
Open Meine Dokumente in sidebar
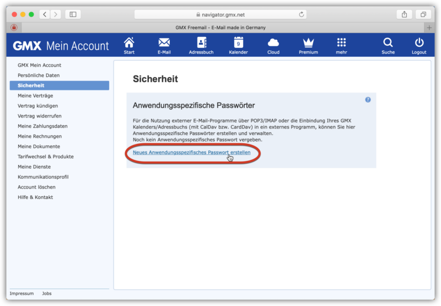point(39,146)
